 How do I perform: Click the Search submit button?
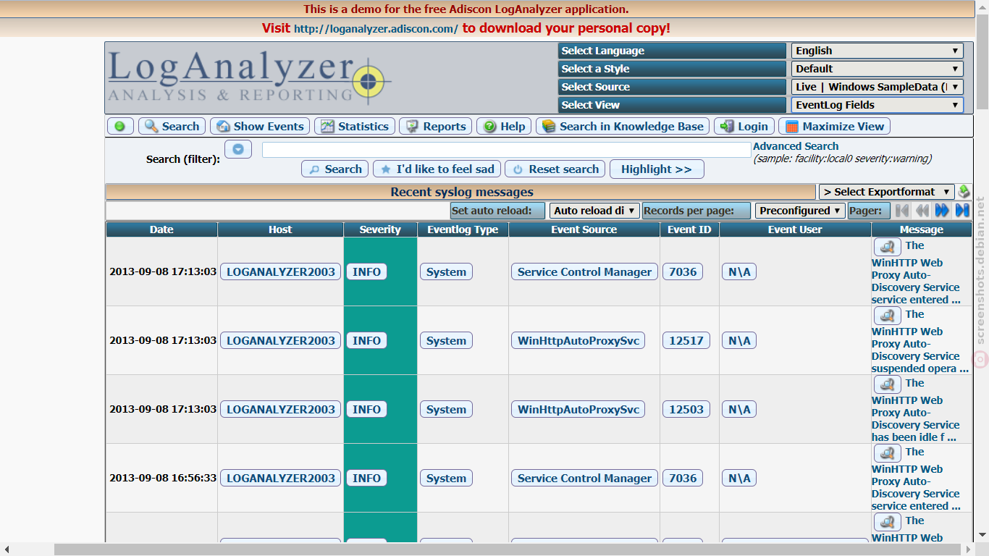click(x=334, y=169)
